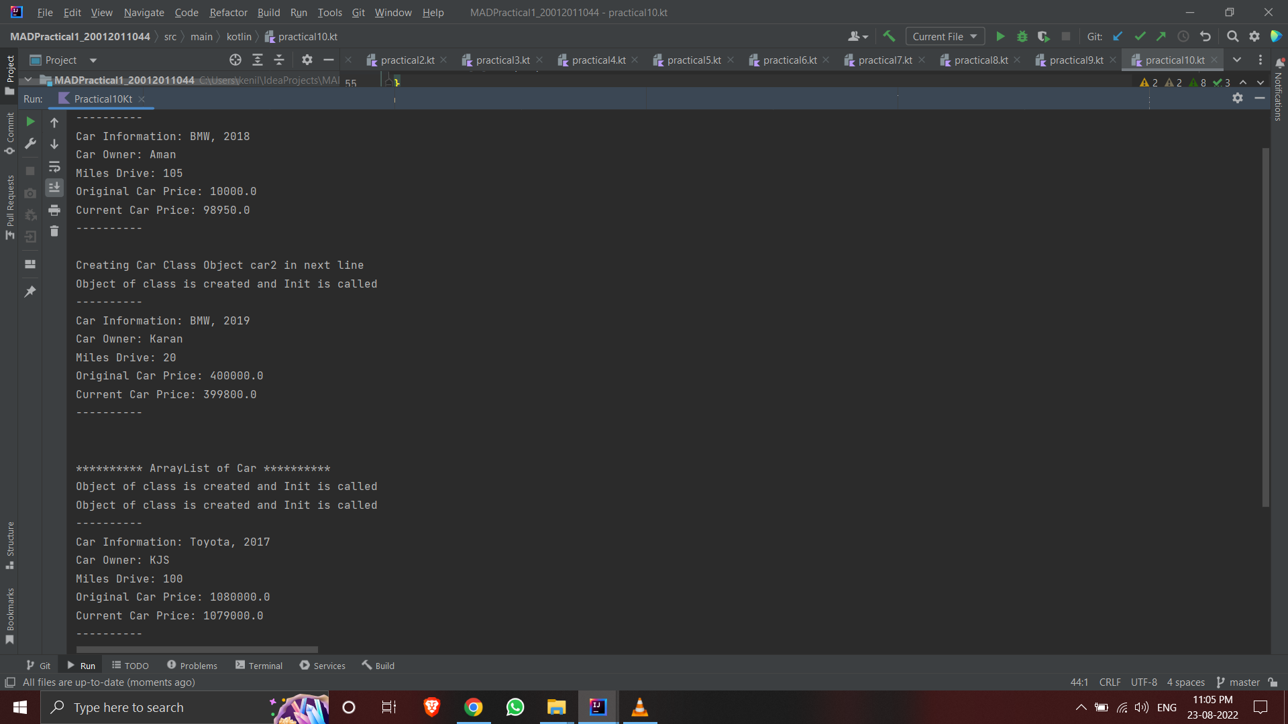Screen dimensions: 1288x724
Task: Open Search Everywhere magnifier icon
Action: (x=1232, y=36)
